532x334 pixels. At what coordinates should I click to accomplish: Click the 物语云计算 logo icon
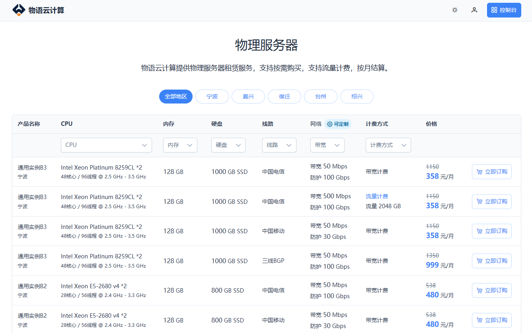point(19,10)
